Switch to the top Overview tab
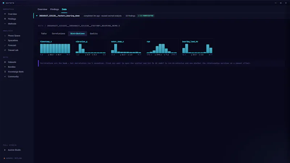 click(x=42, y=9)
